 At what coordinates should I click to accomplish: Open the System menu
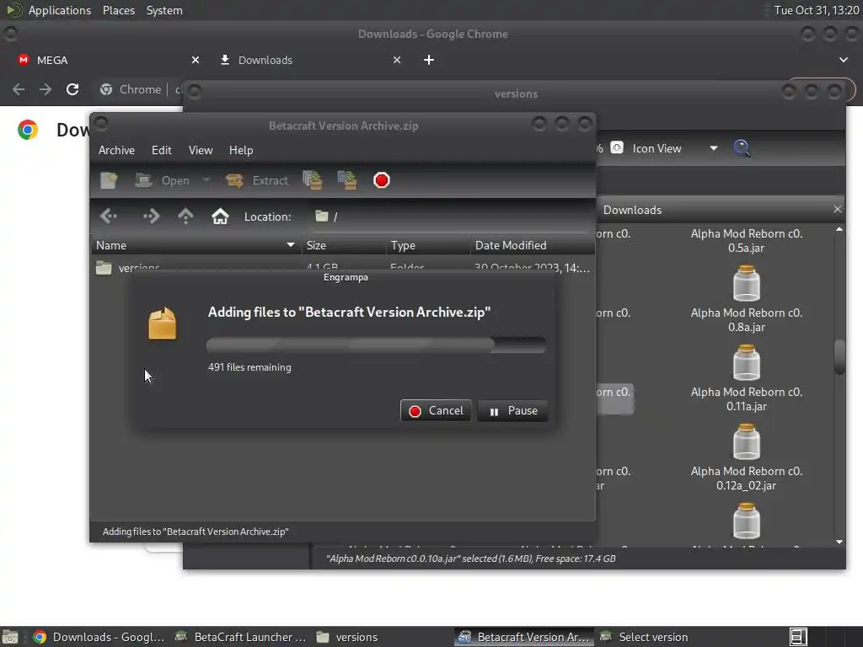coord(164,10)
